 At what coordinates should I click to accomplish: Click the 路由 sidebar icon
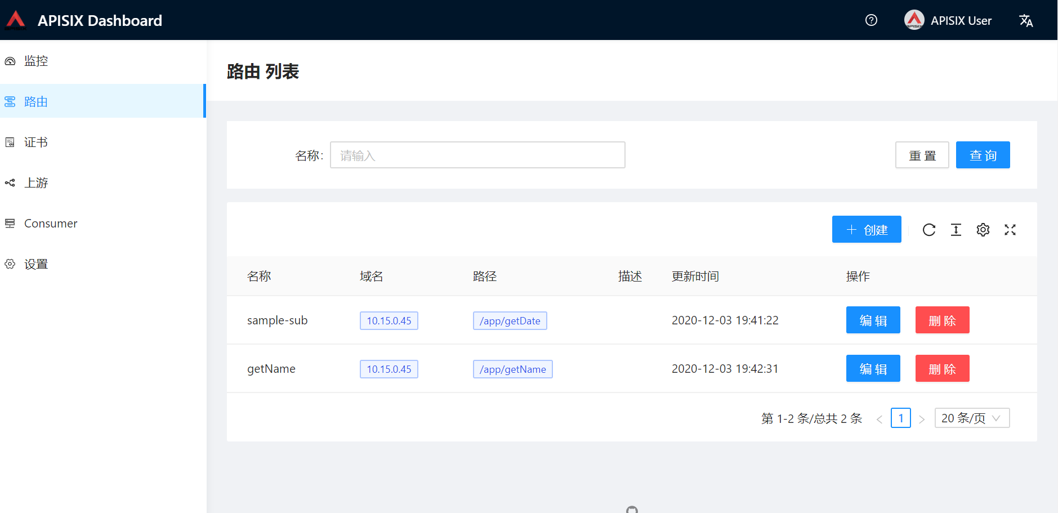point(10,101)
